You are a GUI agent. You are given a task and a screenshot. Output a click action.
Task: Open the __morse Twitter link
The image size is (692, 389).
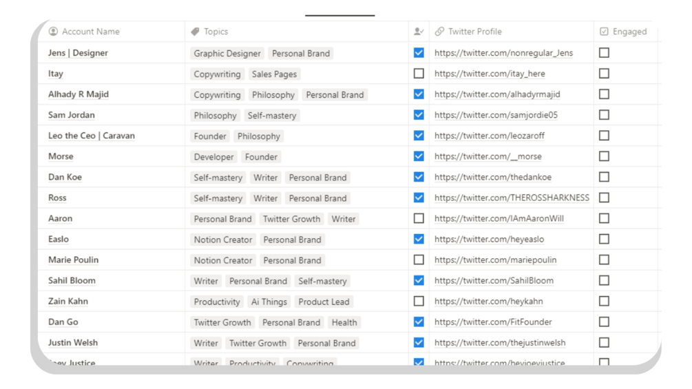click(487, 156)
